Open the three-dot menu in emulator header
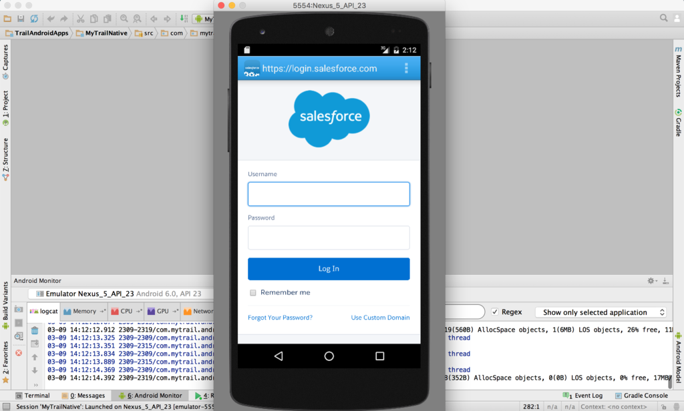This screenshot has height=411, width=684. click(406, 68)
